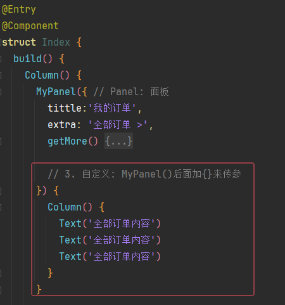Click the MyPanel component call
Screen dimensions: 285x305
[56, 92]
